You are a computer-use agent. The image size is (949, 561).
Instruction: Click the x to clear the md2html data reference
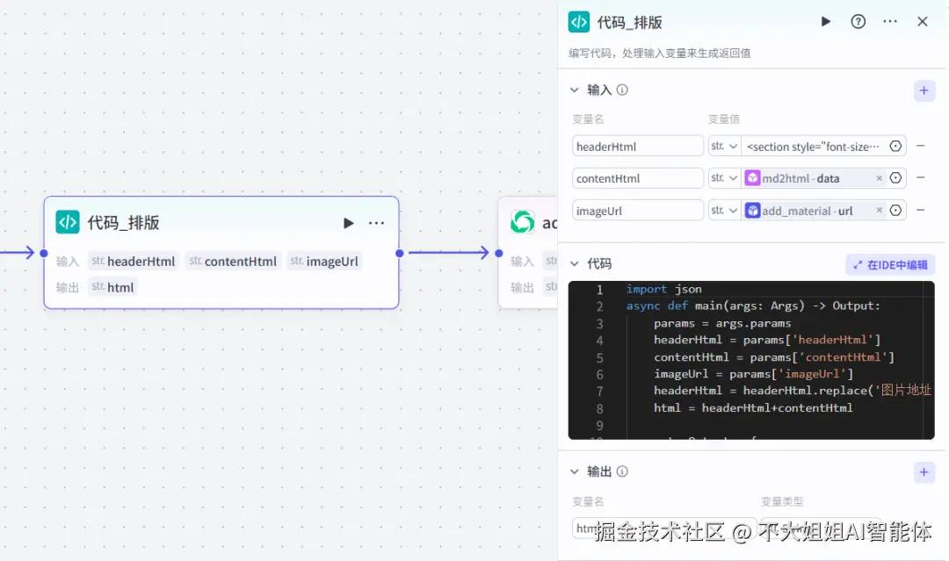coord(879,178)
